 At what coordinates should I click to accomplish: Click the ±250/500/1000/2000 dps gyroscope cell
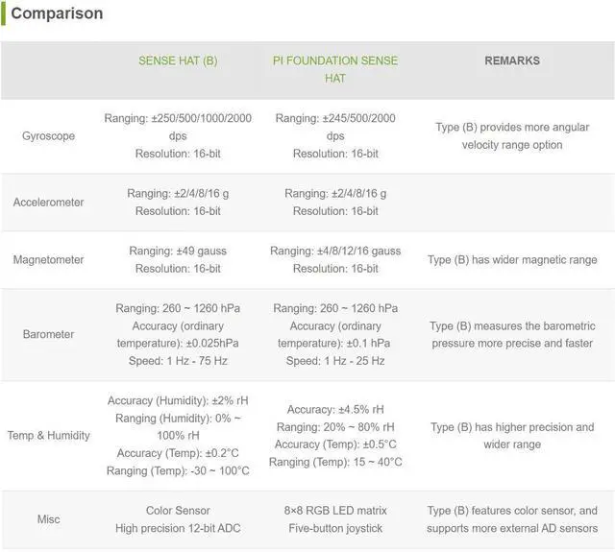178,135
